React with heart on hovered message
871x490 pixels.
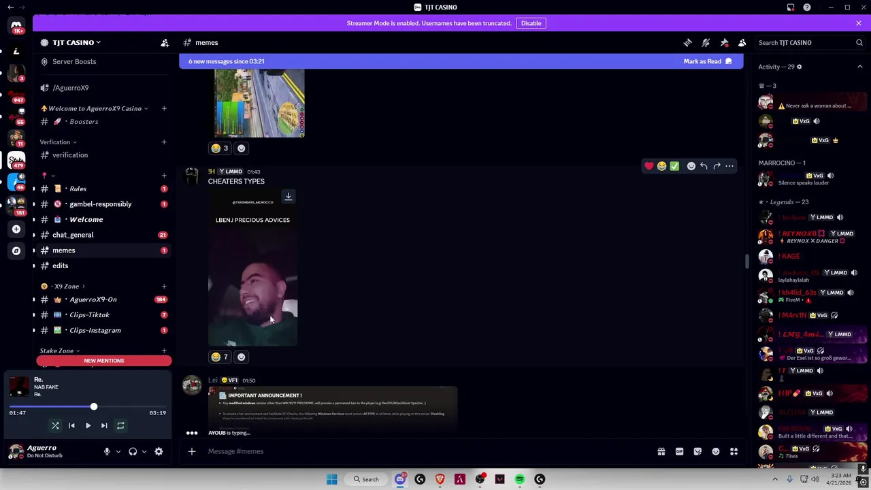(x=649, y=166)
